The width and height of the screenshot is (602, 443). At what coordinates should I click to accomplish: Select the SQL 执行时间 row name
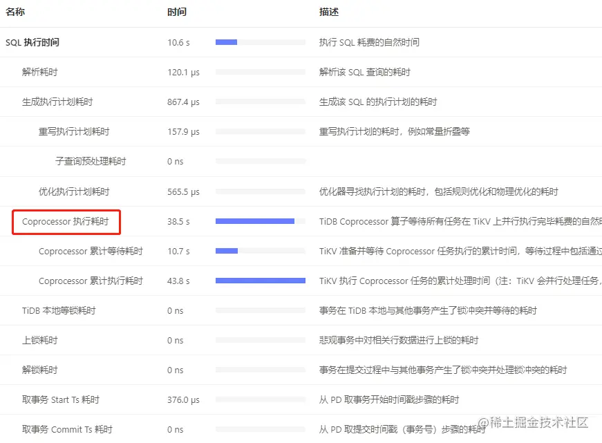[x=32, y=42]
